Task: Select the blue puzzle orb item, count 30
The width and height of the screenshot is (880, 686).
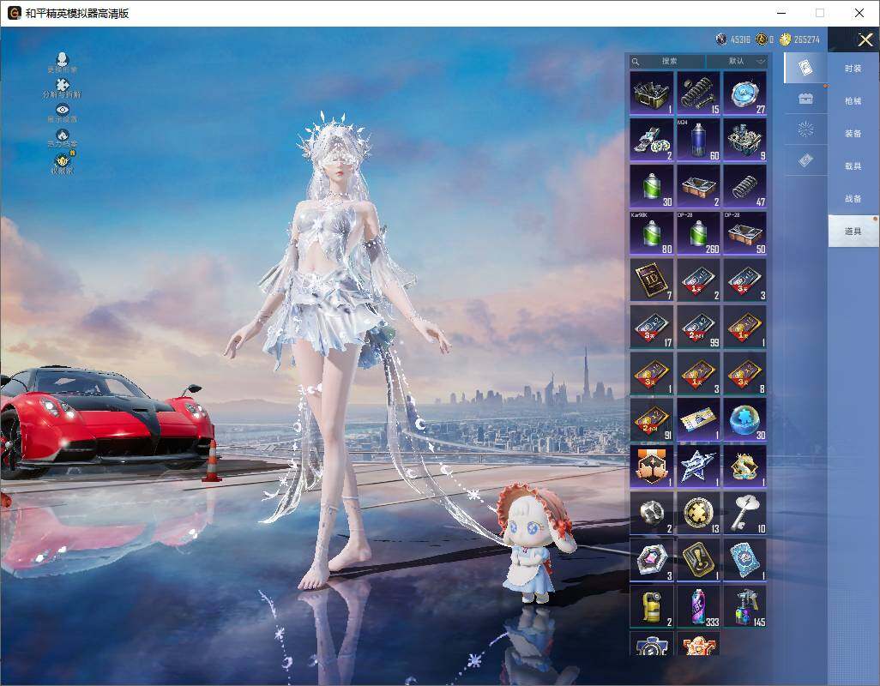Action: (744, 420)
